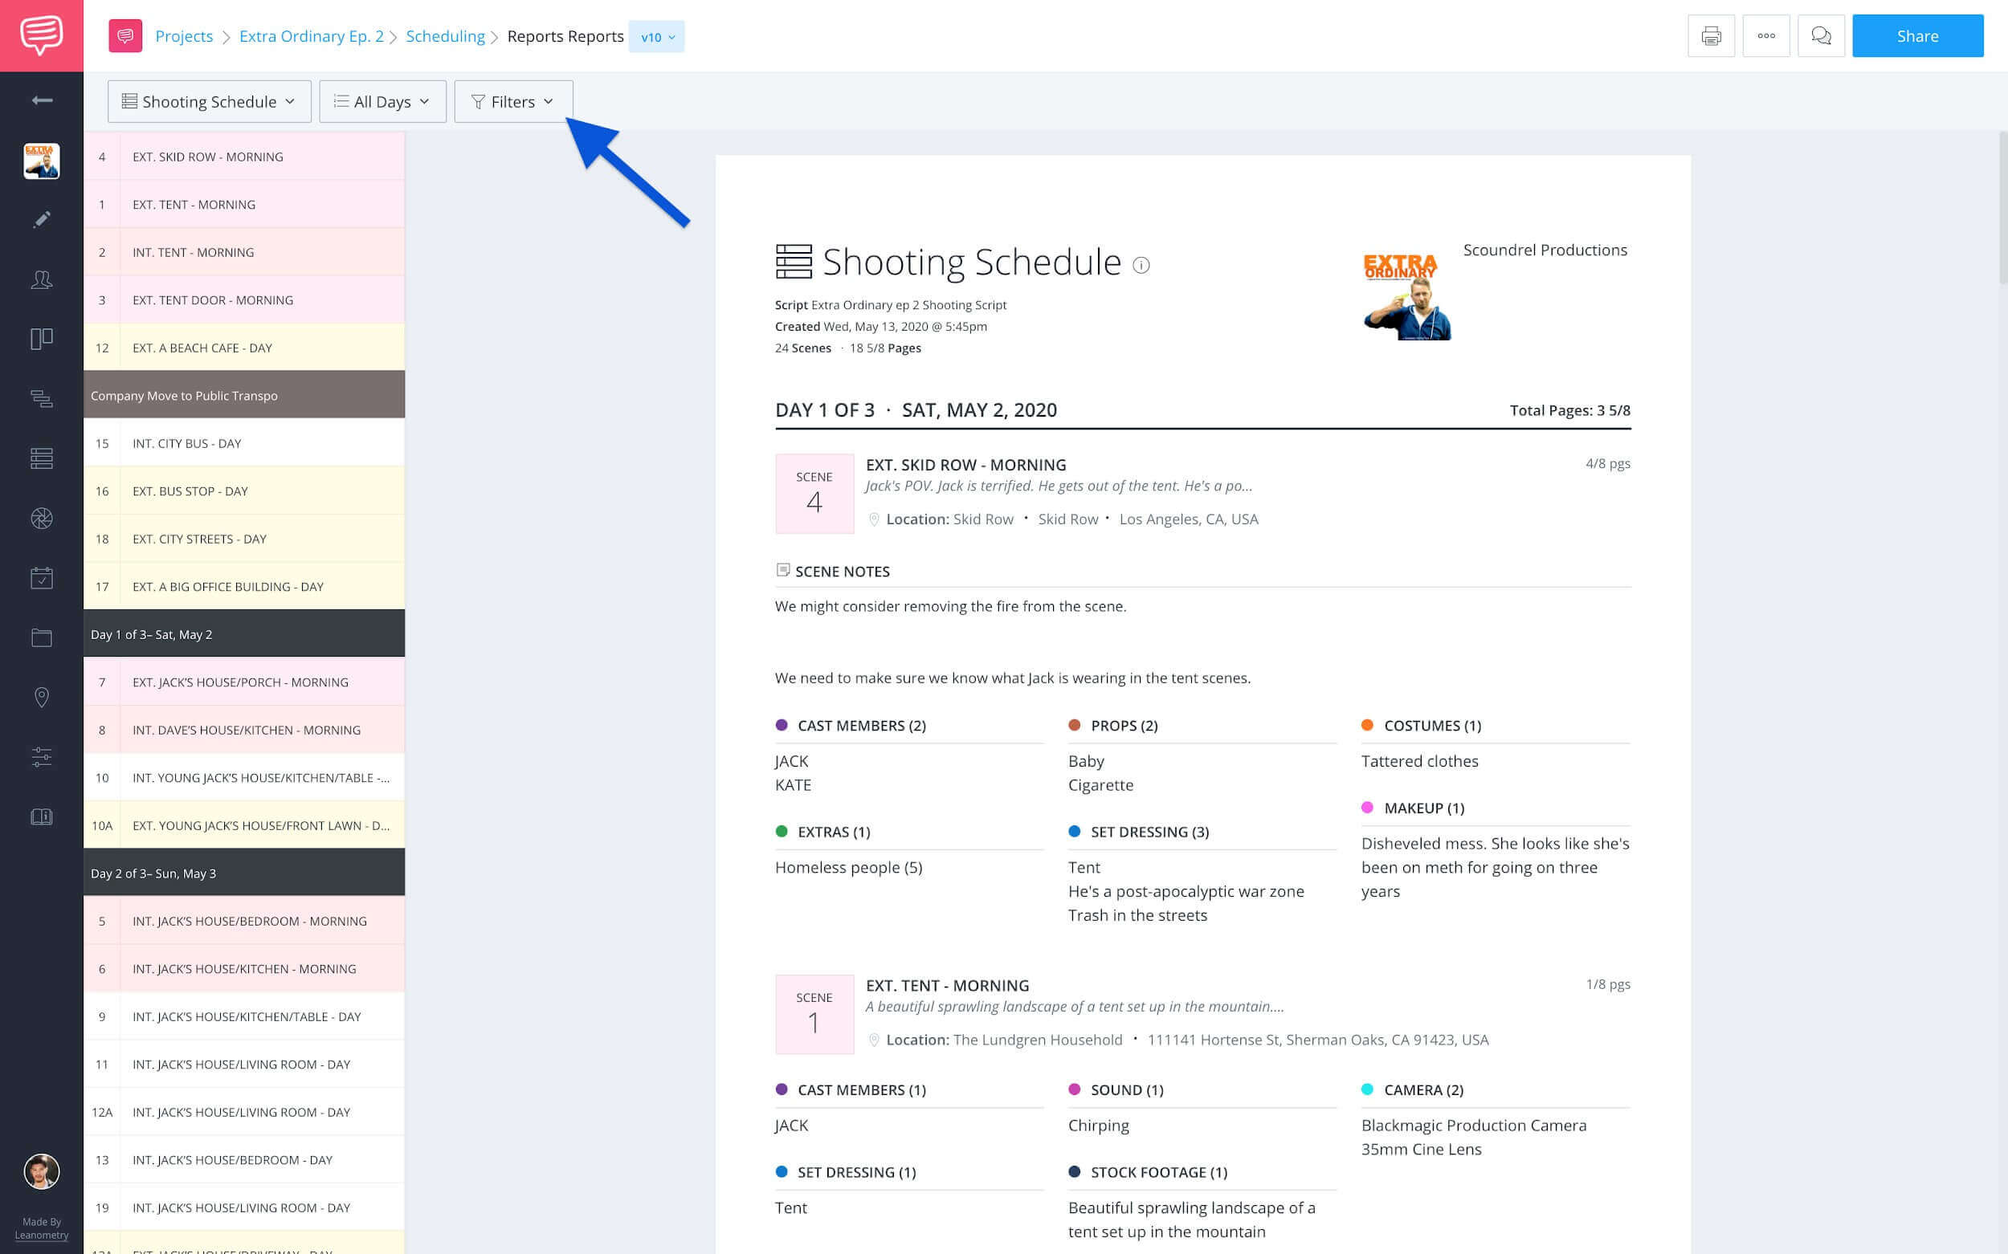Open the Filters dropdown
The width and height of the screenshot is (2008, 1254).
pos(512,101)
